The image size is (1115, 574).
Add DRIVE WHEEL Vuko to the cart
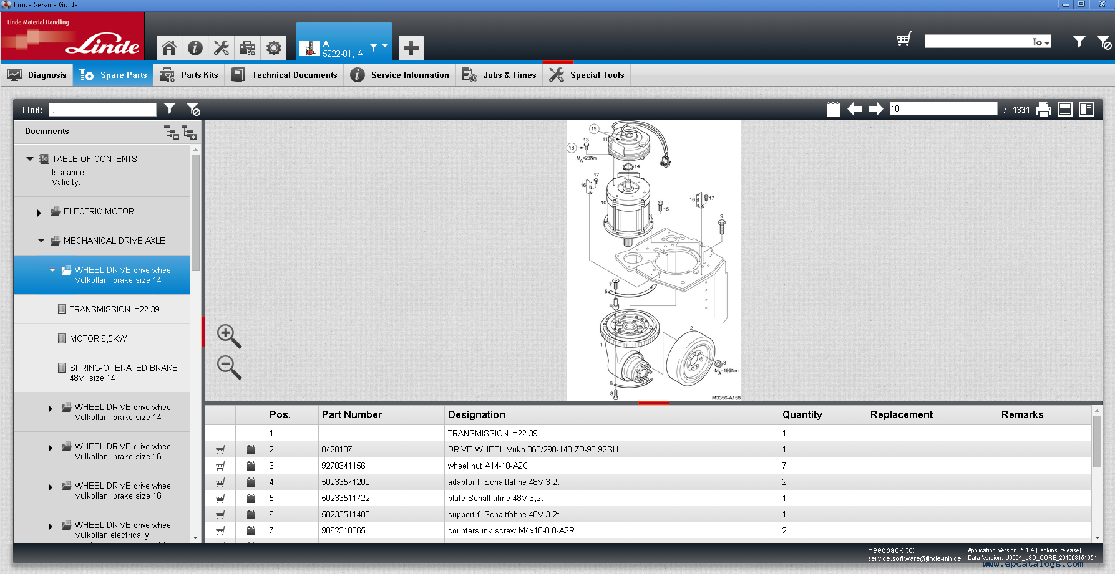point(220,449)
